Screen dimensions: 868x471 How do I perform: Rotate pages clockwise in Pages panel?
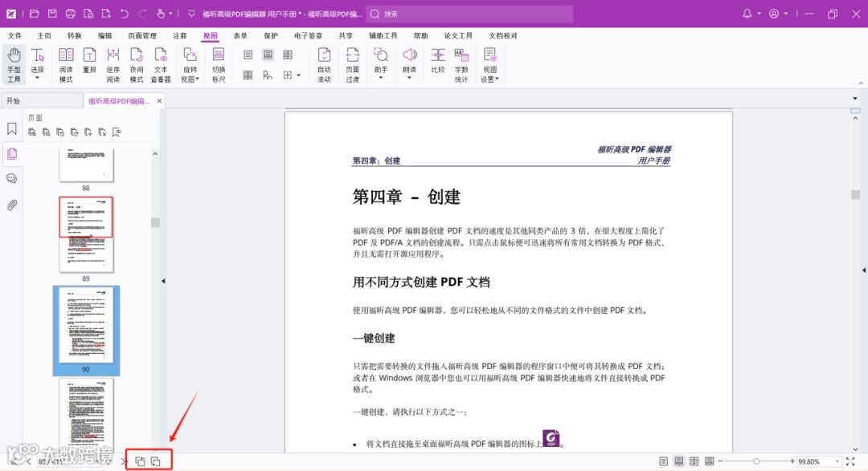(74, 132)
